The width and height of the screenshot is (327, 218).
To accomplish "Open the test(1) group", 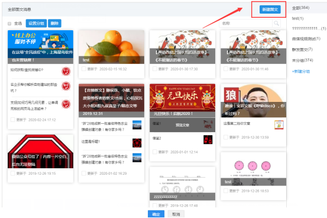I will [297, 18].
